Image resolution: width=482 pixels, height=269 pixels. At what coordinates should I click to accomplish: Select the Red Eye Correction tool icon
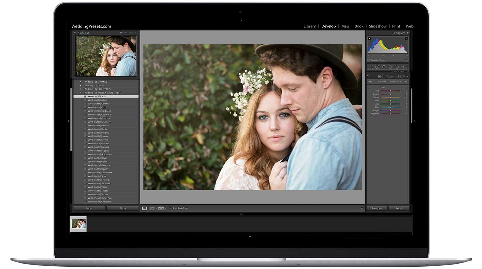pyautogui.click(x=384, y=67)
